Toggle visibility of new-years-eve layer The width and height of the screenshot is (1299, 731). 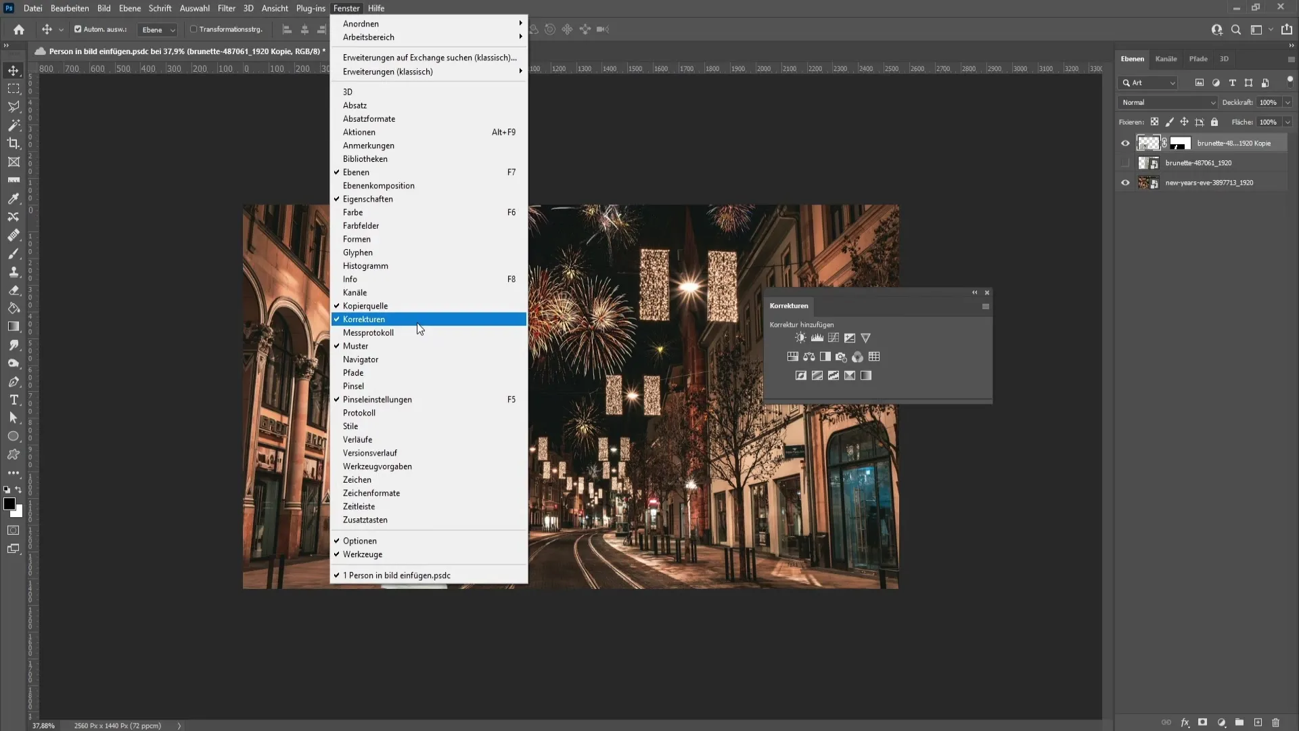[1126, 182]
